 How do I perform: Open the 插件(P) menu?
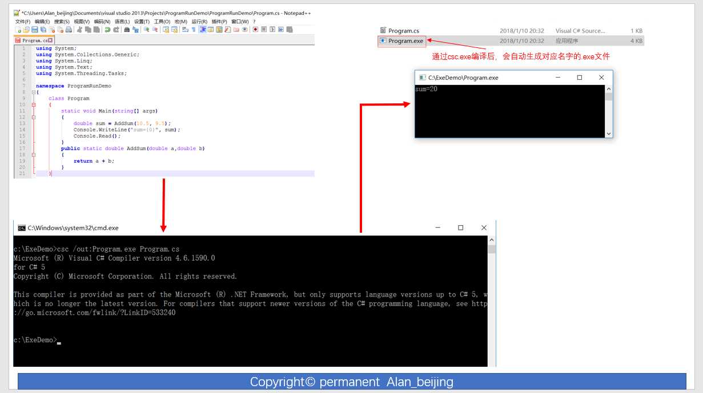pos(219,22)
